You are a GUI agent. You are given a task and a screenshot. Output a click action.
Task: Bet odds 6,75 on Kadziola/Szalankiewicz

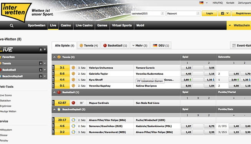click(x=210, y=126)
